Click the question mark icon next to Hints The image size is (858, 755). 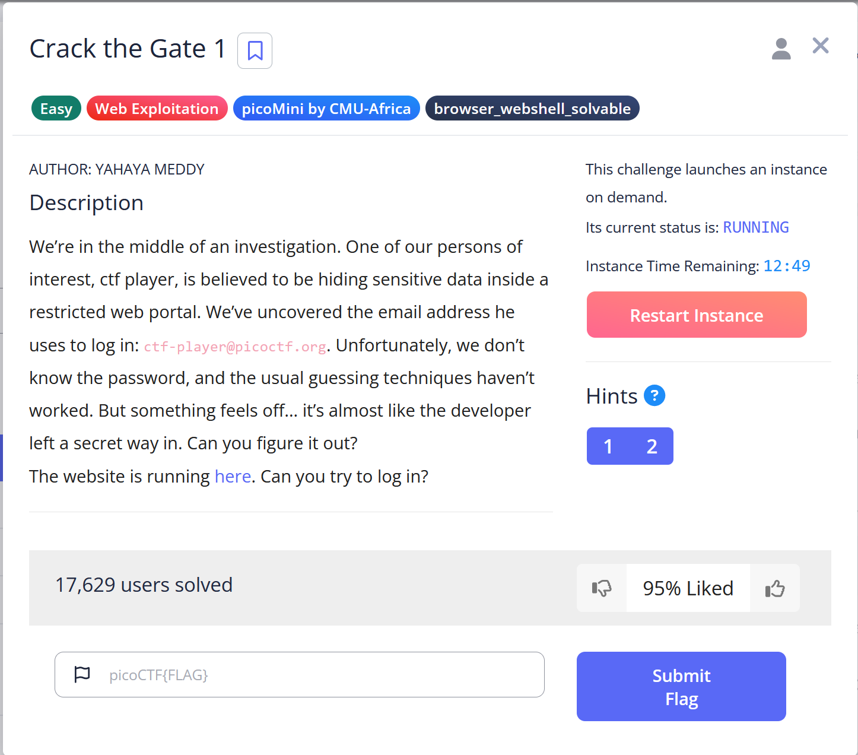tap(654, 395)
